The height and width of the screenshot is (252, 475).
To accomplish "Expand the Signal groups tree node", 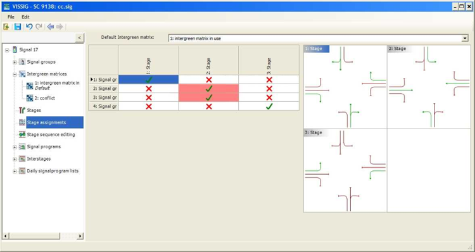I will click(15, 62).
